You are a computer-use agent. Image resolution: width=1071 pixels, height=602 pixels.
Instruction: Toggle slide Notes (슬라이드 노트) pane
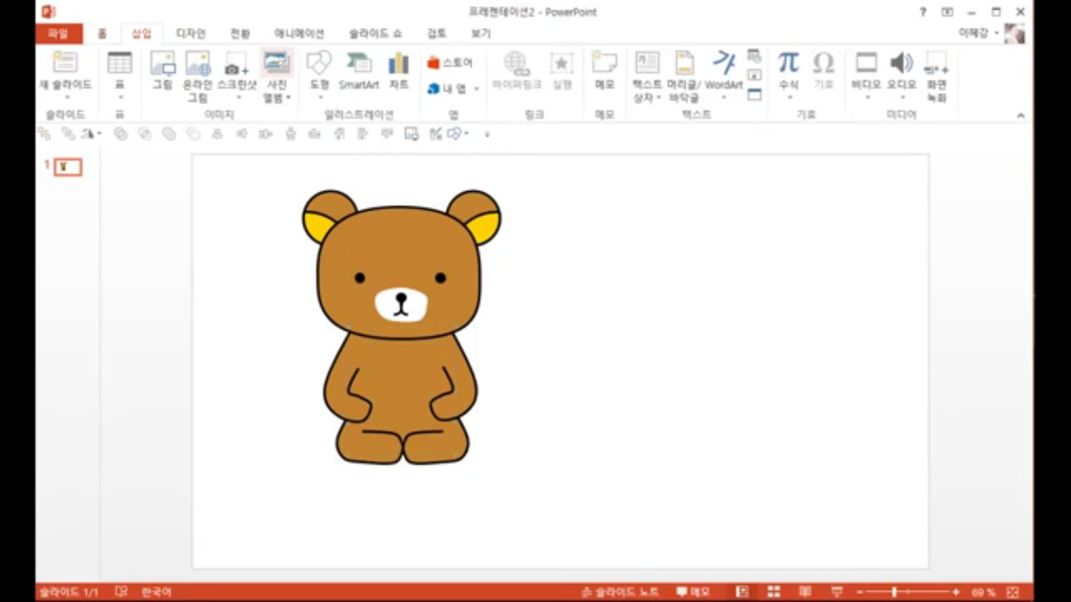click(620, 592)
